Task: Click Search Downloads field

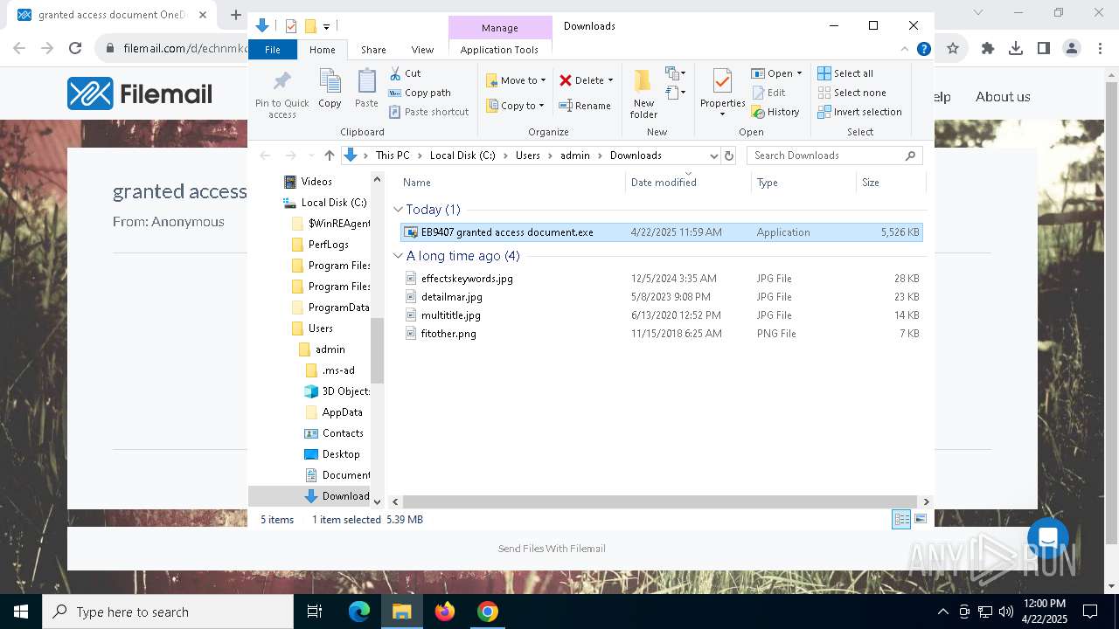Action: [x=834, y=156]
